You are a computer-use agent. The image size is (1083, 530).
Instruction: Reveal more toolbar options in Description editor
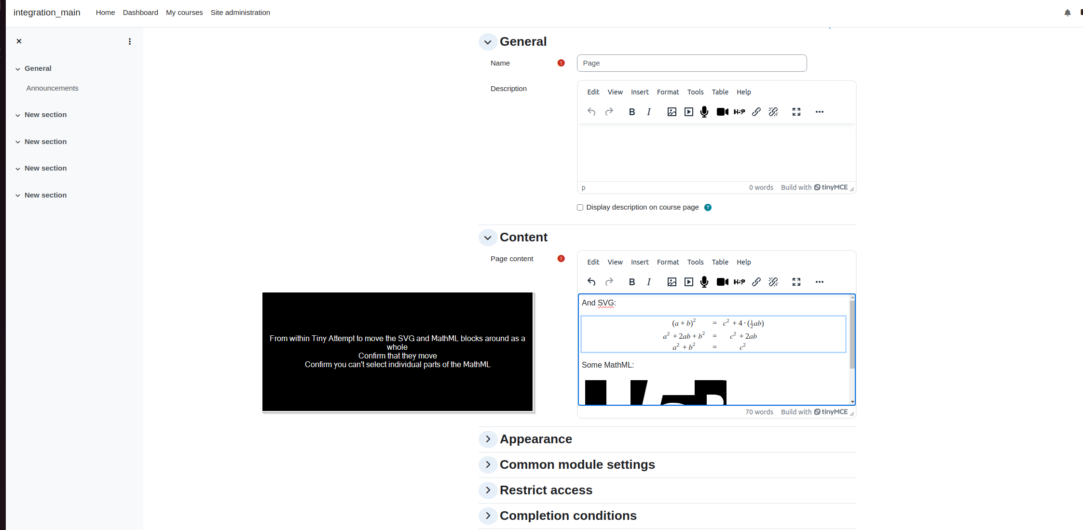pyautogui.click(x=820, y=112)
